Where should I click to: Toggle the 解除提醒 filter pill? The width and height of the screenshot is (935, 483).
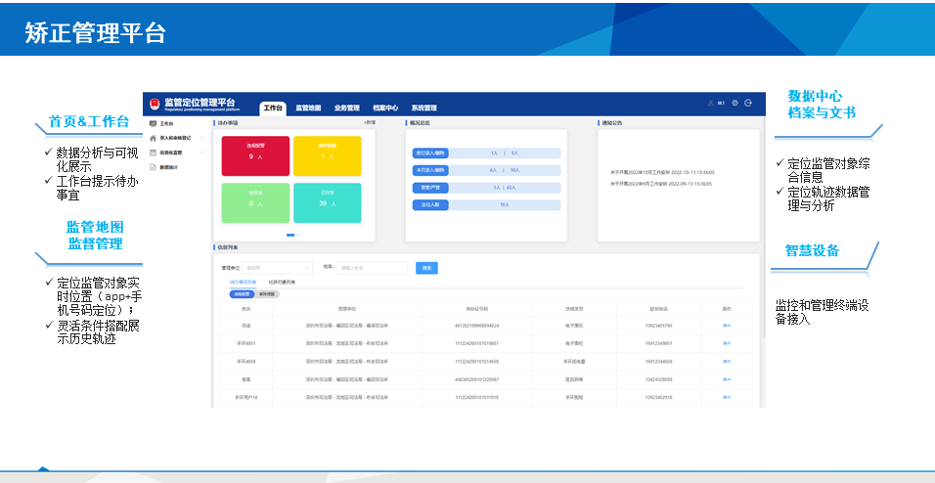click(266, 293)
